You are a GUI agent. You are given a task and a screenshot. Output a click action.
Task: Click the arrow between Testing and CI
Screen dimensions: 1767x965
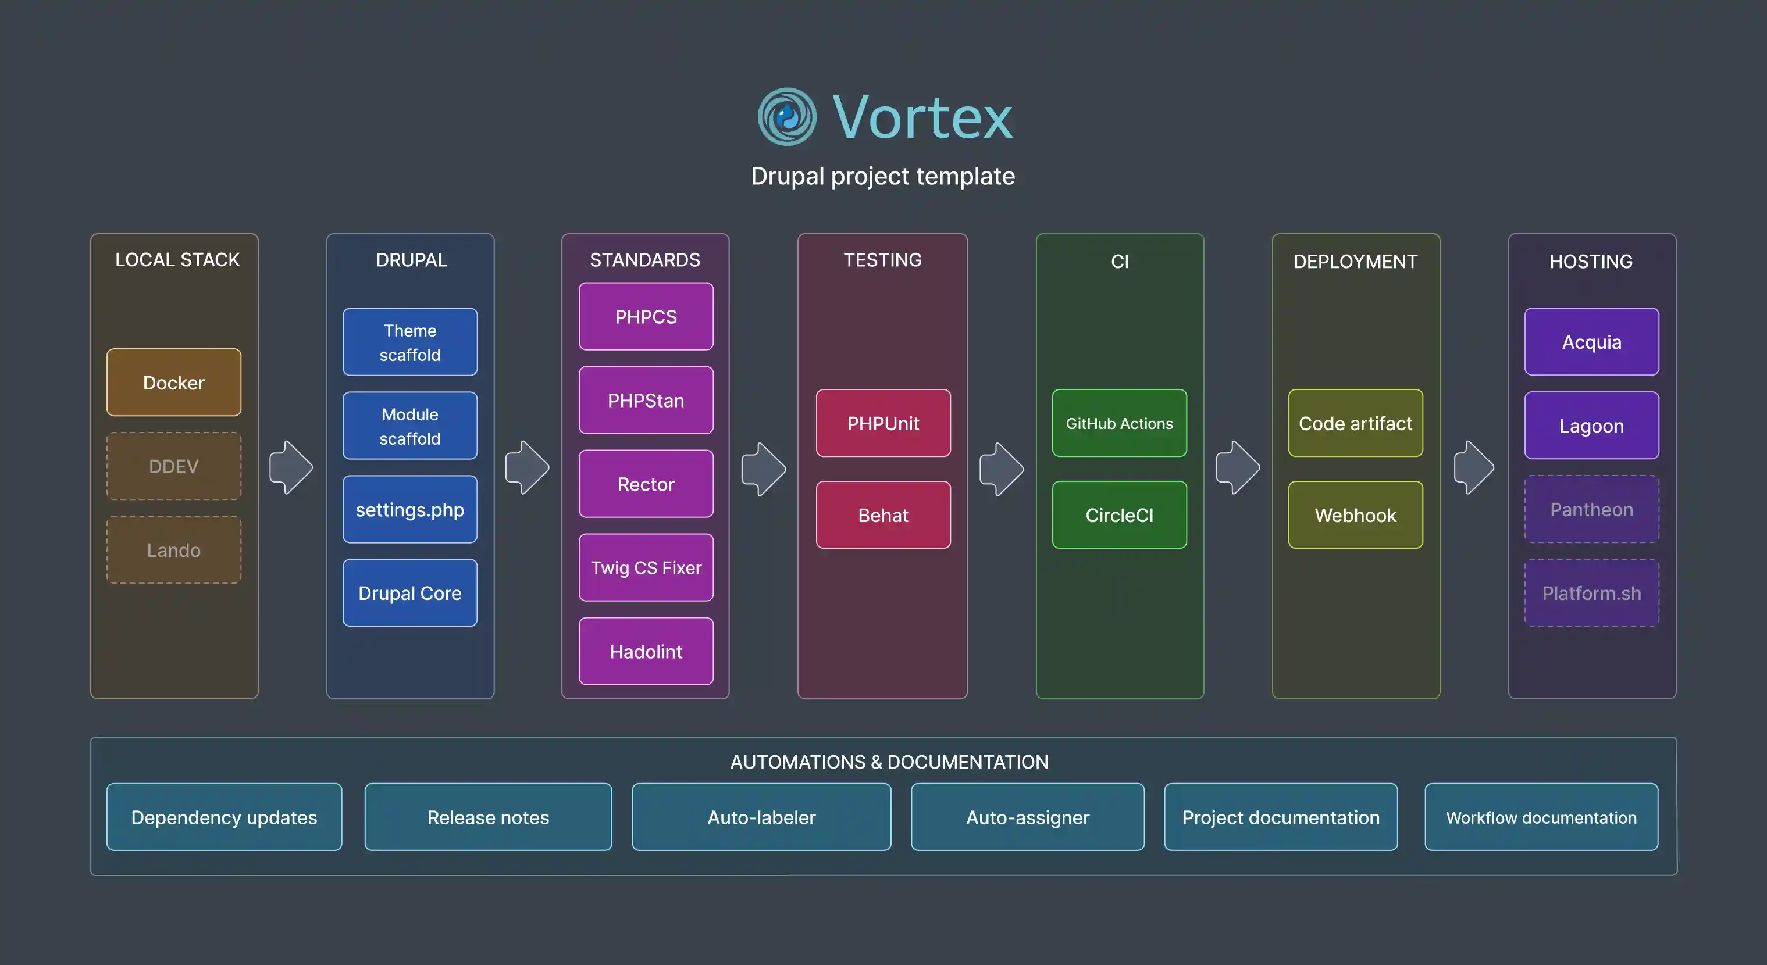click(1002, 469)
